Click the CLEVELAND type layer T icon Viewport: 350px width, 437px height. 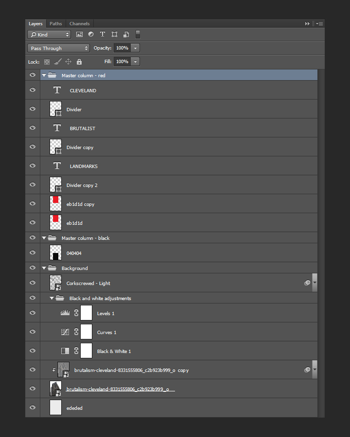pyautogui.click(x=57, y=90)
